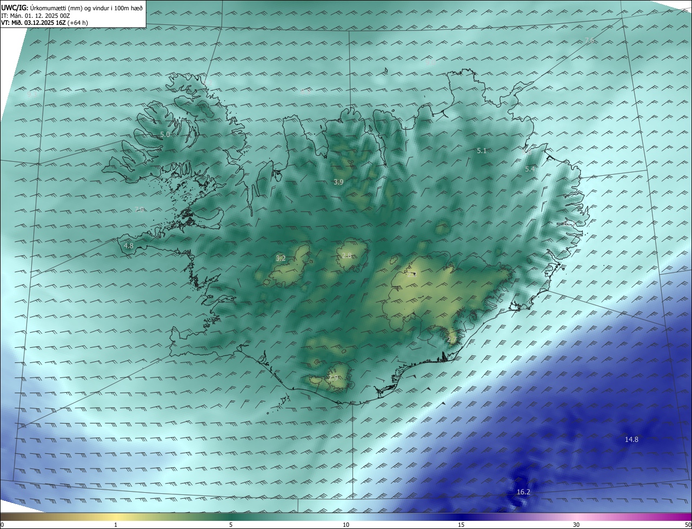This screenshot has width=692, height=529.
Task: Click the 3.9 value in north Iceland
Action: (338, 182)
